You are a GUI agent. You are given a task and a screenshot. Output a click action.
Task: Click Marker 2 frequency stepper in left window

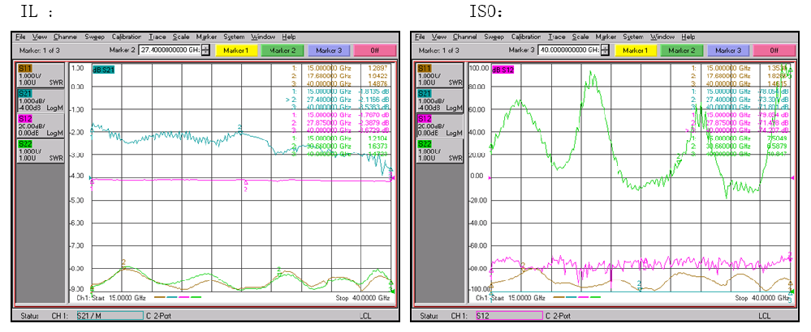pos(205,50)
